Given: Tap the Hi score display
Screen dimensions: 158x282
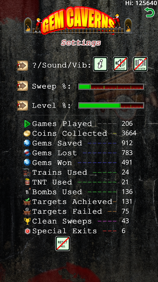Looking at the screenshot, I should click(x=141, y=3).
